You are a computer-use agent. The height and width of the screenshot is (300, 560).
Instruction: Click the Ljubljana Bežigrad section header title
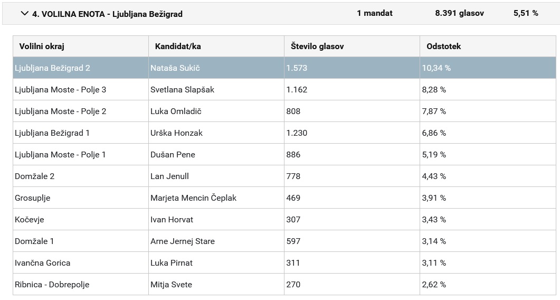[x=108, y=14]
